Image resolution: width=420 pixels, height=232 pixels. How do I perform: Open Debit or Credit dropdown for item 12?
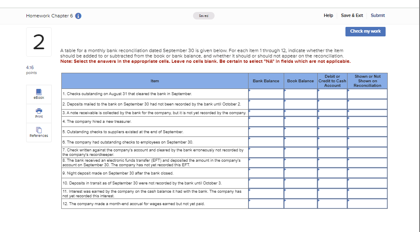333,203
